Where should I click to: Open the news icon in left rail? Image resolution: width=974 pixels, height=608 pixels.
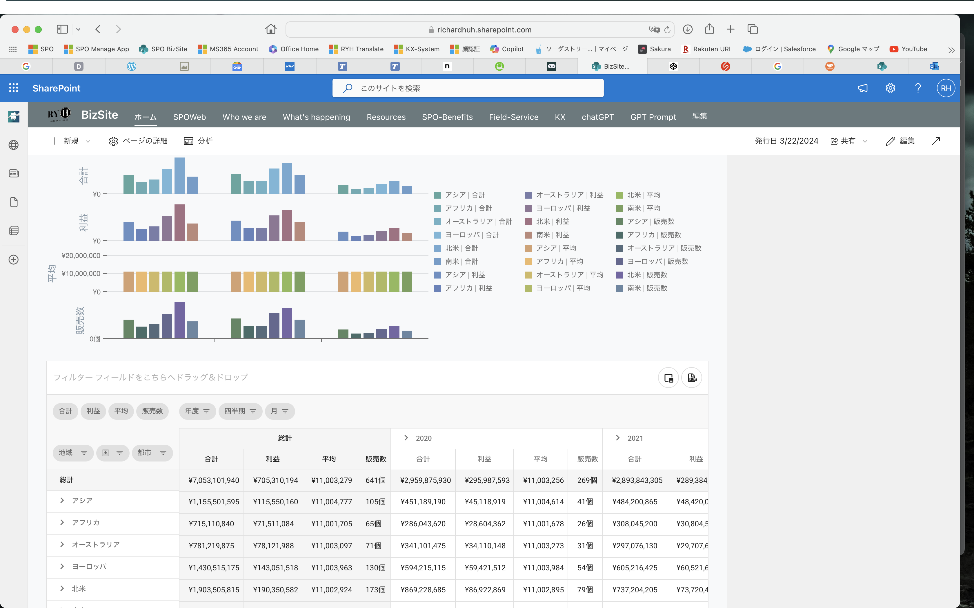pos(14,173)
